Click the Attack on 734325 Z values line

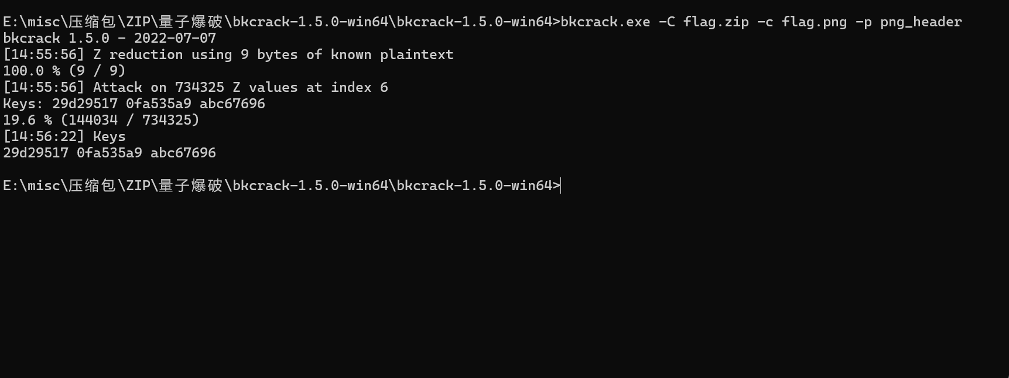point(196,87)
